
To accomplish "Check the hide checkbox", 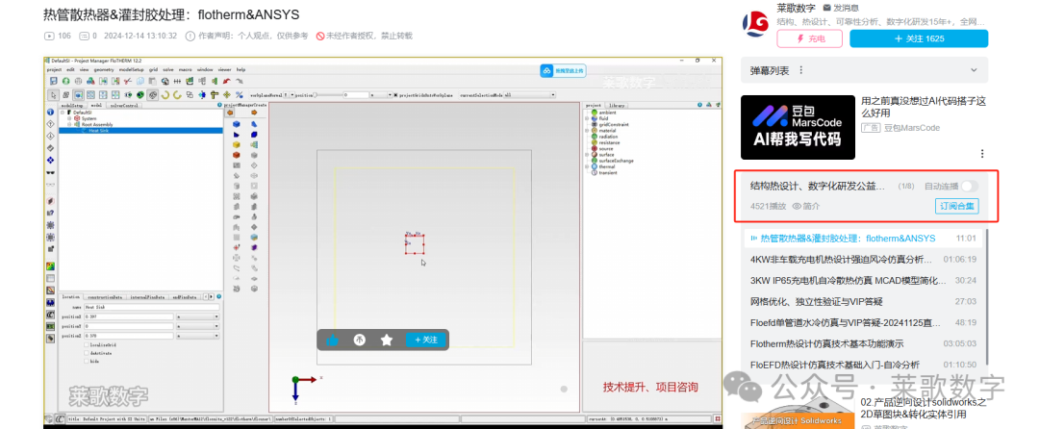I will pyautogui.click(x=87, y=361).
